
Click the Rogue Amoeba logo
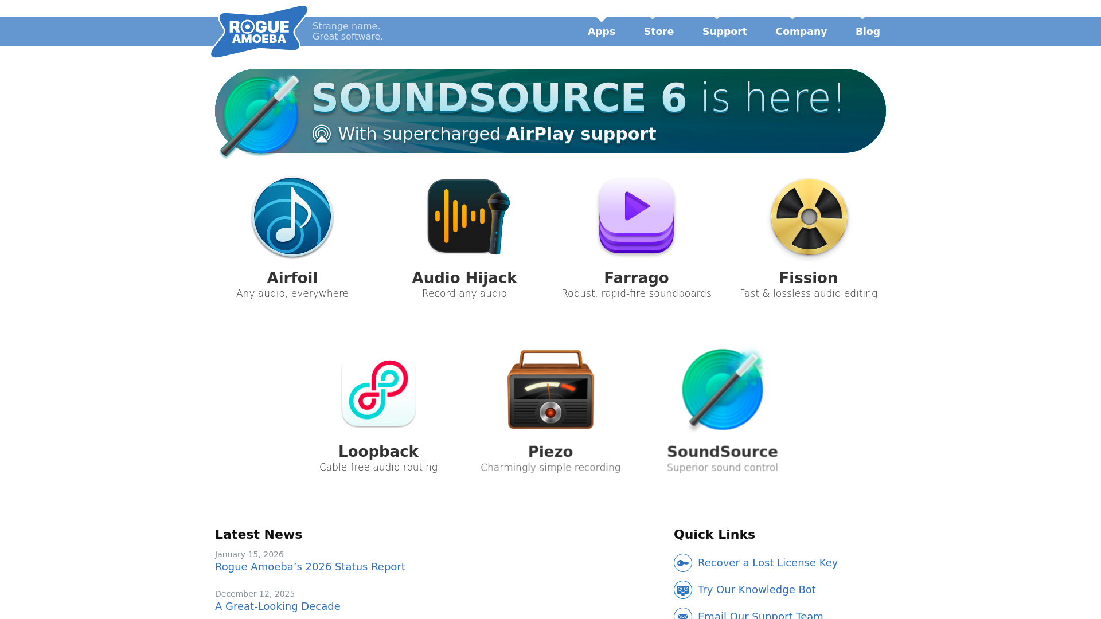[x=259, y=32]
